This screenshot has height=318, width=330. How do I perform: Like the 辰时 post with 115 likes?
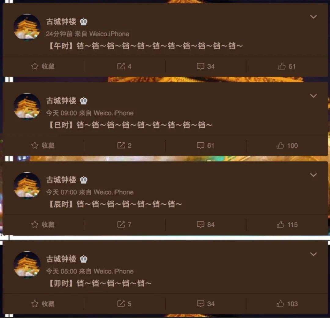(287, 225)
